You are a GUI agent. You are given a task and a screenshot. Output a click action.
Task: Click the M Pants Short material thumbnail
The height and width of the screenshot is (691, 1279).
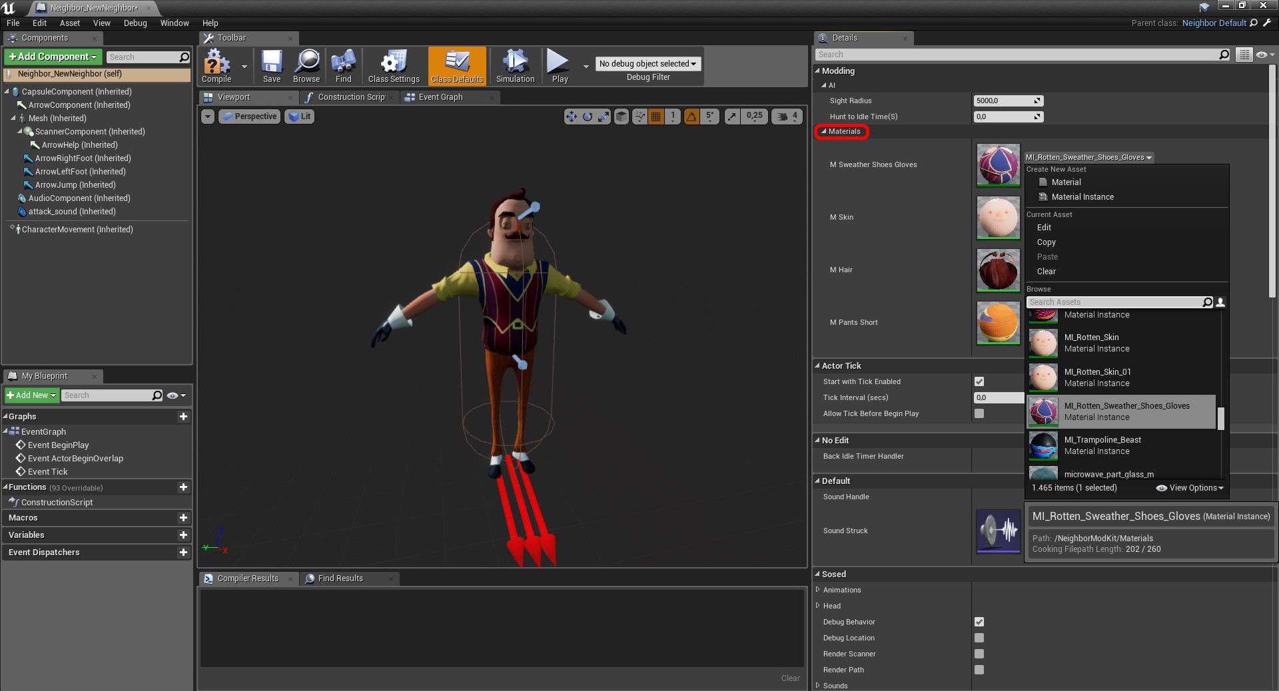pyautogui.click(x=998, y=322)
